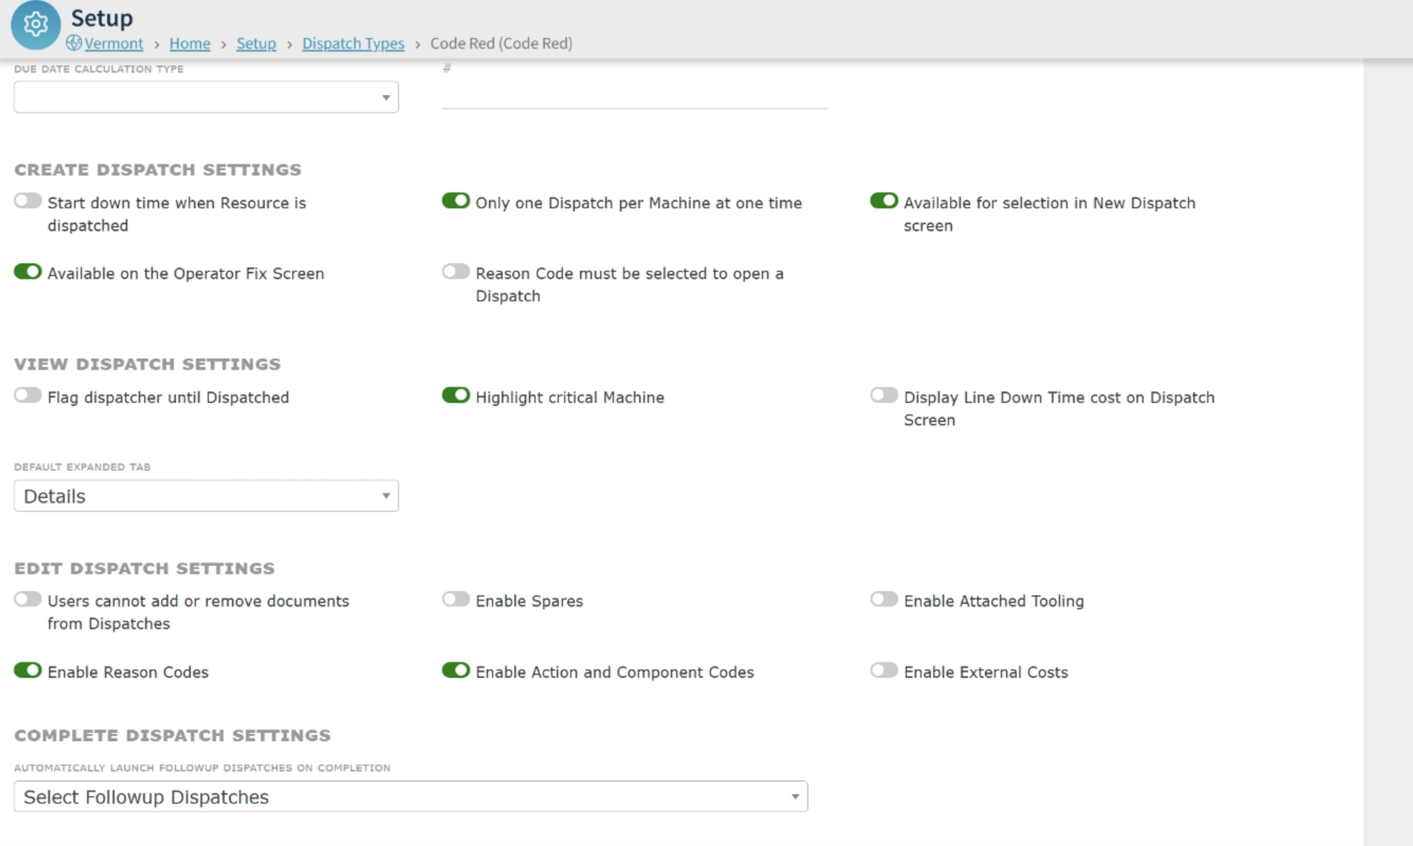The width and height of the screenshot is (1413, 846).
Task: Turn on Enable Attached Tooling
Action: [x=883, y=599]
